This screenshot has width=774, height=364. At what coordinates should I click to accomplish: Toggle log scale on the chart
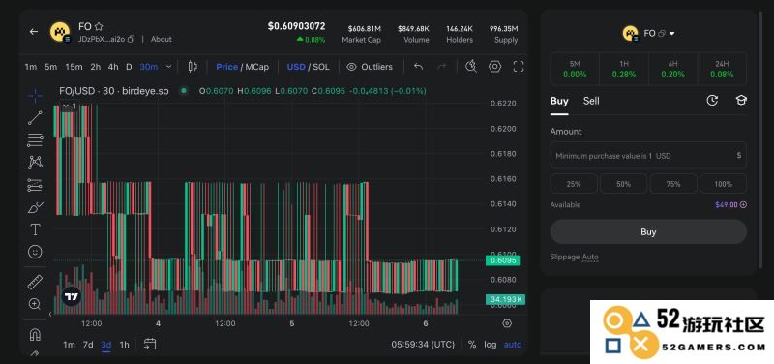tap(490, 345)
